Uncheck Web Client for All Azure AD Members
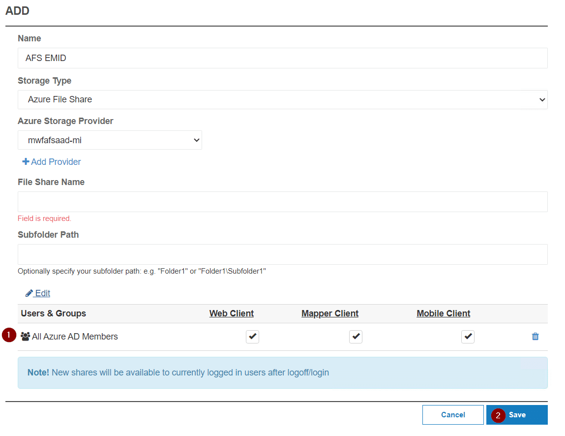Image resolution: width=565 pixels, height=436 pixels. (x=252, y=337)
